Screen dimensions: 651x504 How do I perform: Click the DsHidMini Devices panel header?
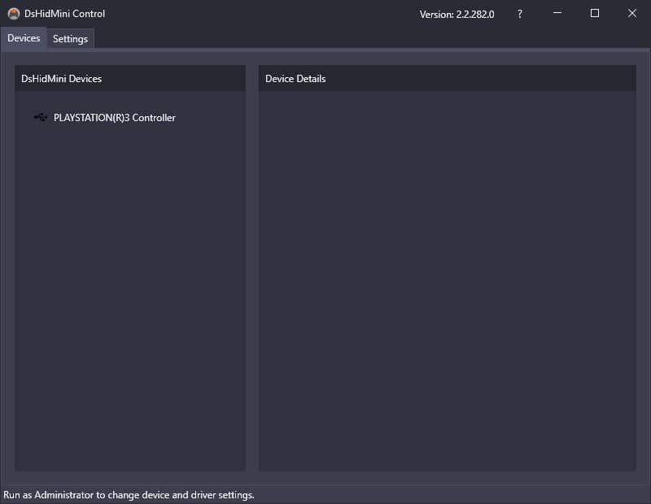pyautogui.click(x=62, y=78)
